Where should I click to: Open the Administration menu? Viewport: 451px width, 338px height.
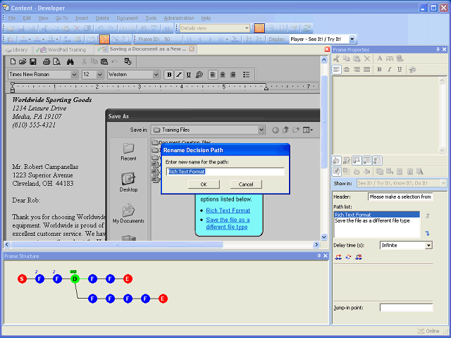pyautogui.click(x=179, y=18)
